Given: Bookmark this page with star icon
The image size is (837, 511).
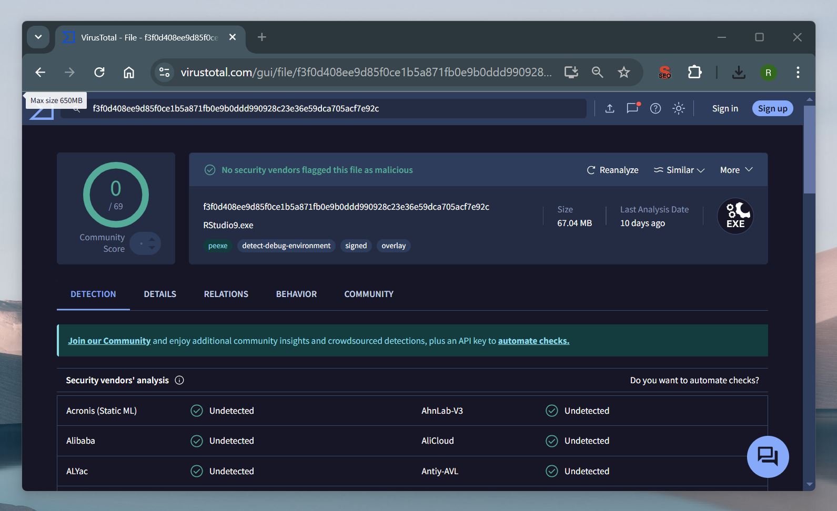Looking at the screenshot, I should tap(624, 73).
